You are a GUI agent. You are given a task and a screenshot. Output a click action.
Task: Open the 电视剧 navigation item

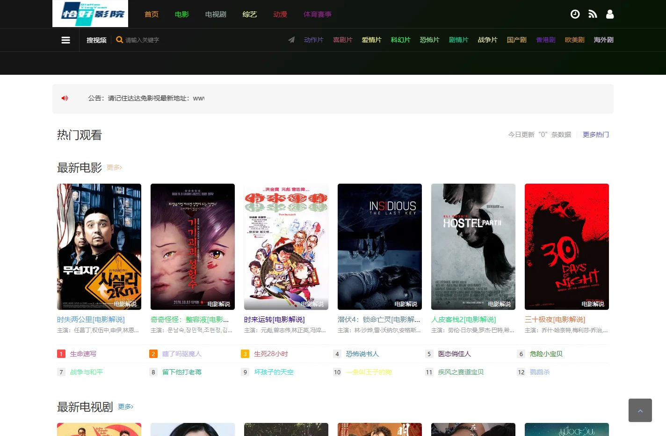coord(216,14)
